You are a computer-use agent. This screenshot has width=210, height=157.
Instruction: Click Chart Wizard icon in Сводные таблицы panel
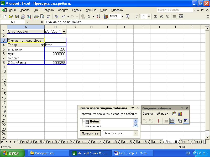(180, 114)
